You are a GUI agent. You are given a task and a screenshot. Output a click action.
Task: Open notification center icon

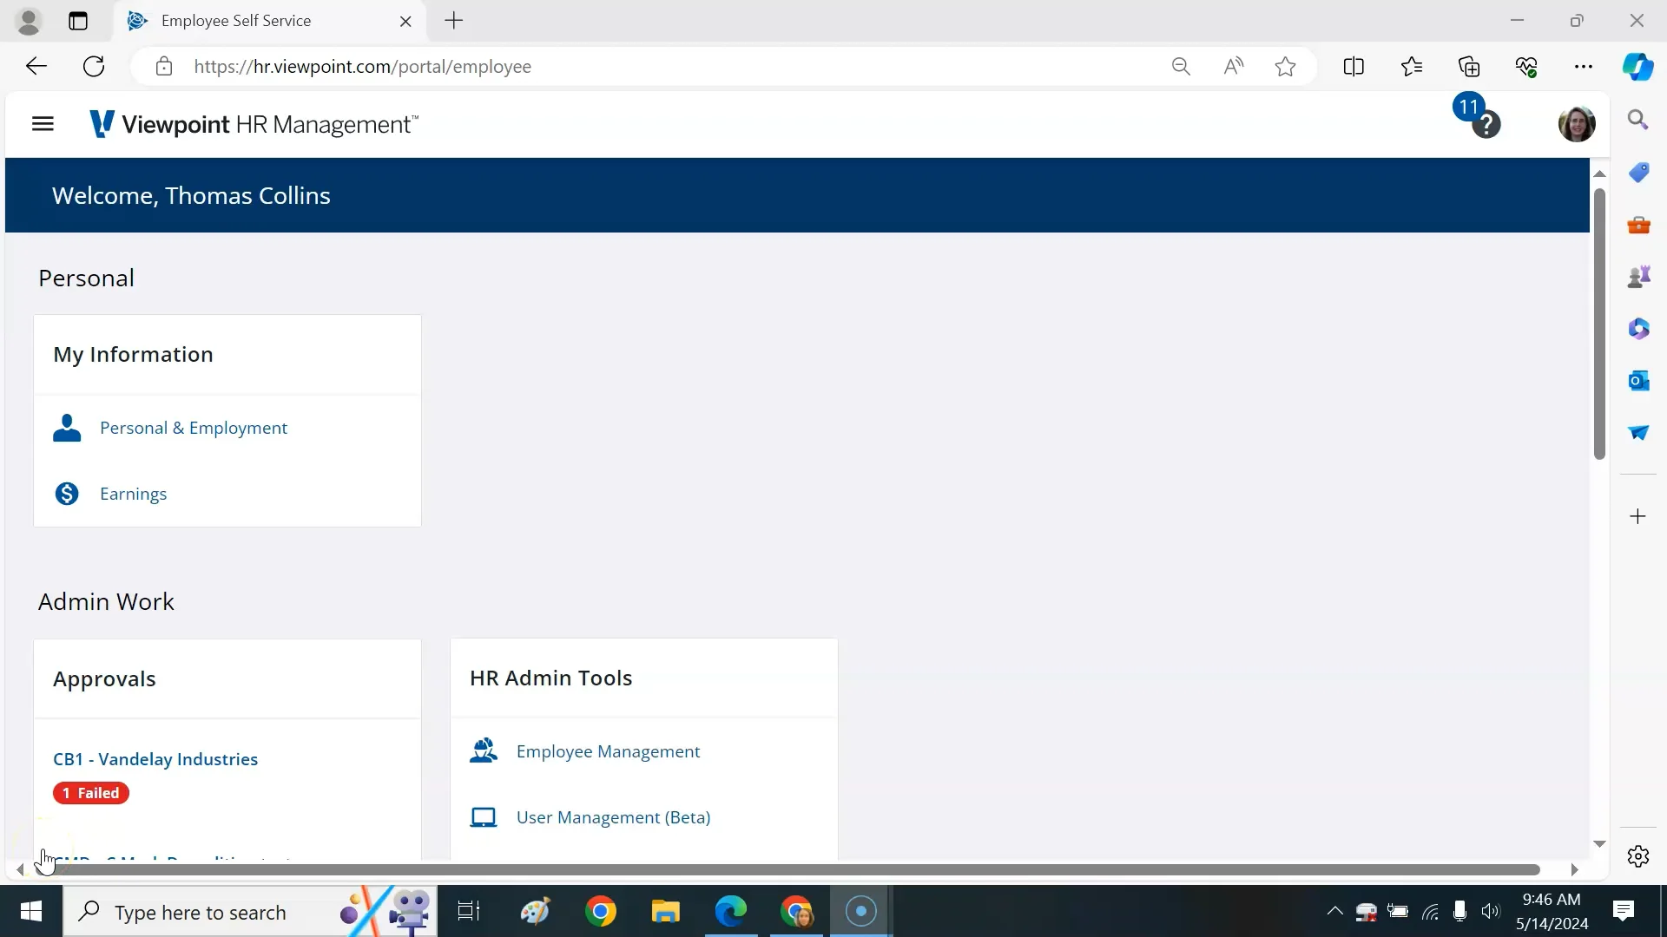[x=1624, y=911]
